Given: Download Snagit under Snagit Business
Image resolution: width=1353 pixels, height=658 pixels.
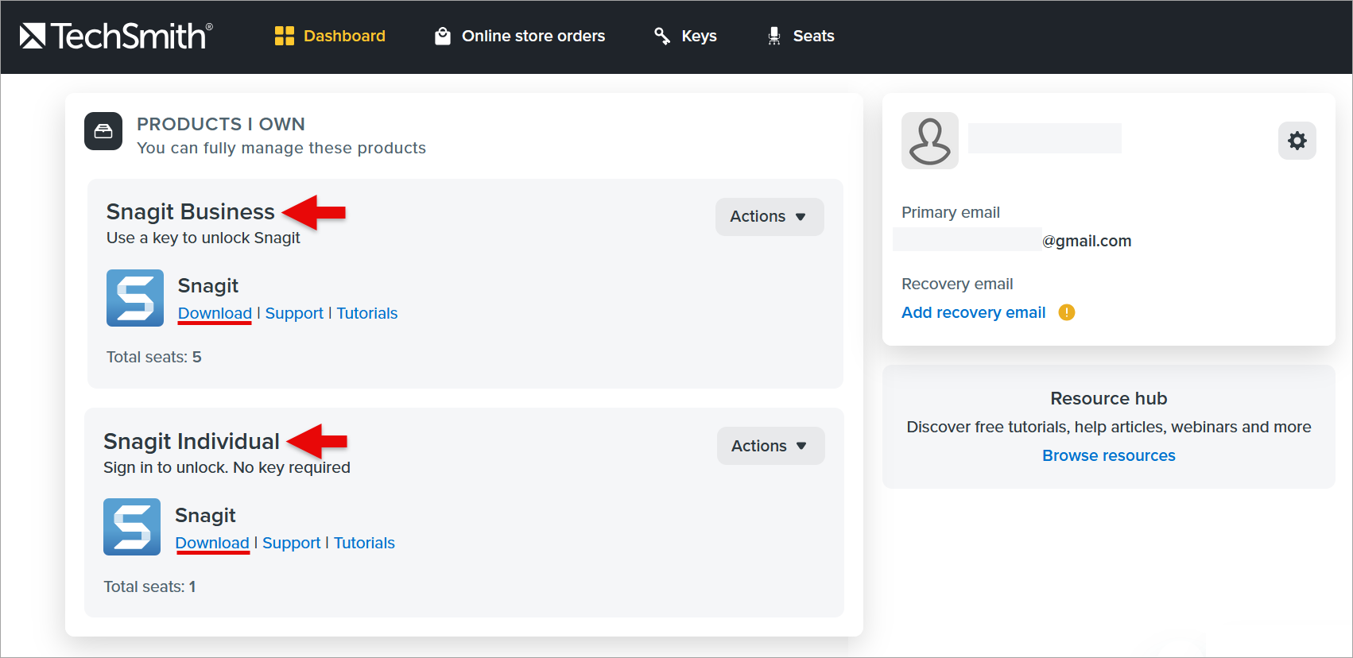Looking at the screenshot, I should click(215, 313).
